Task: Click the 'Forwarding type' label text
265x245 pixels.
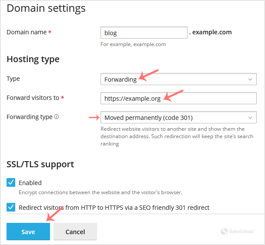Action: 30,117
